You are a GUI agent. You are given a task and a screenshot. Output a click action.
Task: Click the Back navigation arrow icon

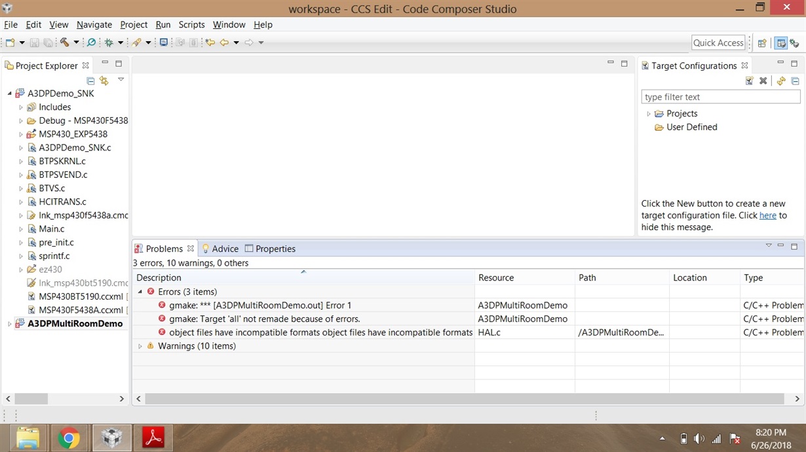pyautogui.click(x=224, y=43)
